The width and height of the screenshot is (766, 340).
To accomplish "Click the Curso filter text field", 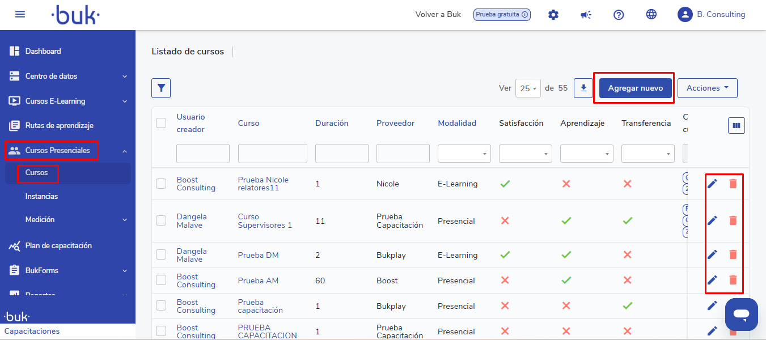I will pos(272,154).
